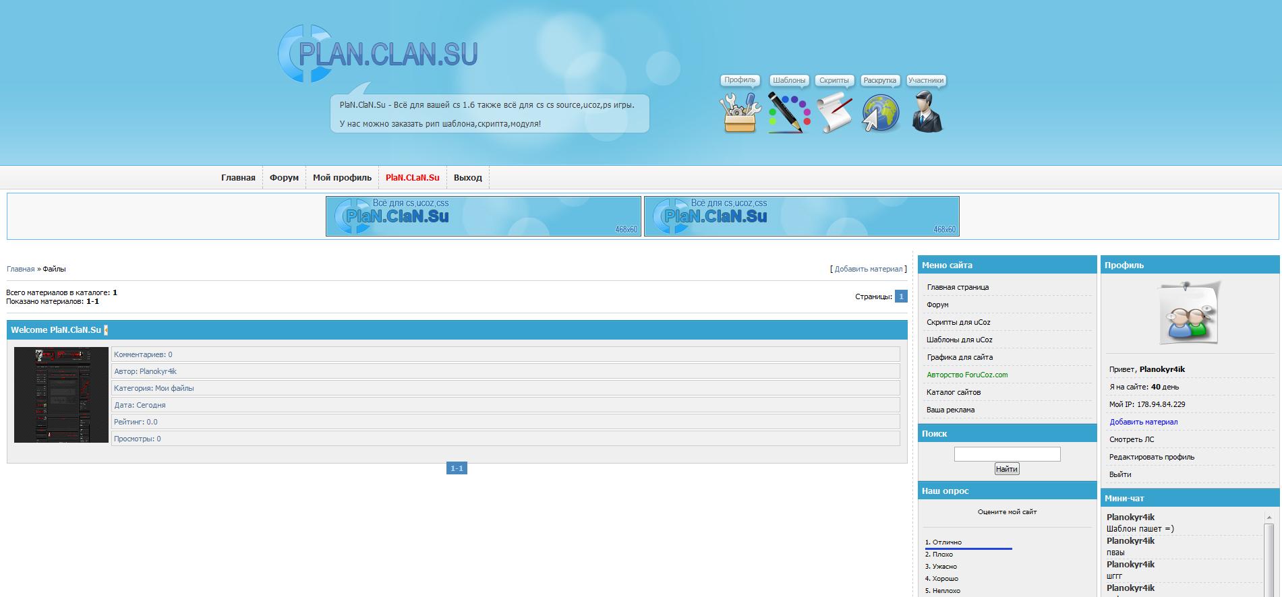
Task: Click the Скрипты label button
Action: pyautogui.click(x=834, y=80)
